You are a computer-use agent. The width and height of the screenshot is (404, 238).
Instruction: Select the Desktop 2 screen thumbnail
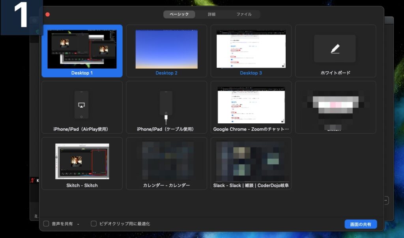tap(166, 49)
